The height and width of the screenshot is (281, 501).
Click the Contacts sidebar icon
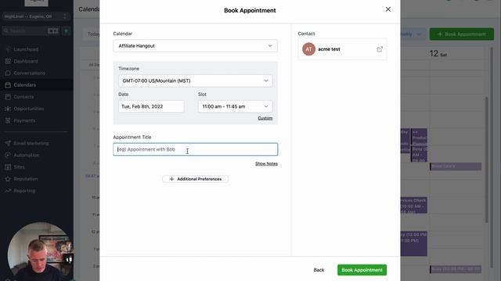8,97
